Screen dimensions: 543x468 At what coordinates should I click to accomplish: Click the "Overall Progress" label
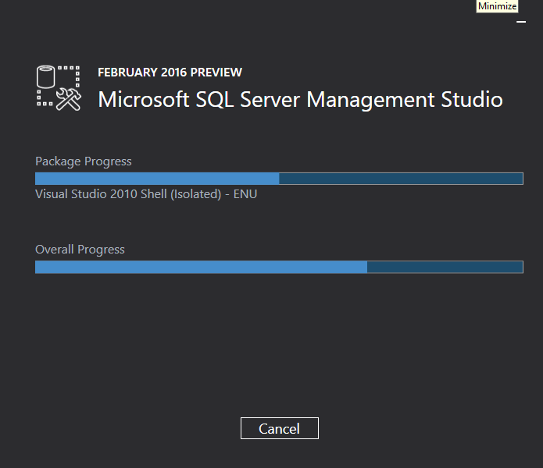(x=80, y=250)
